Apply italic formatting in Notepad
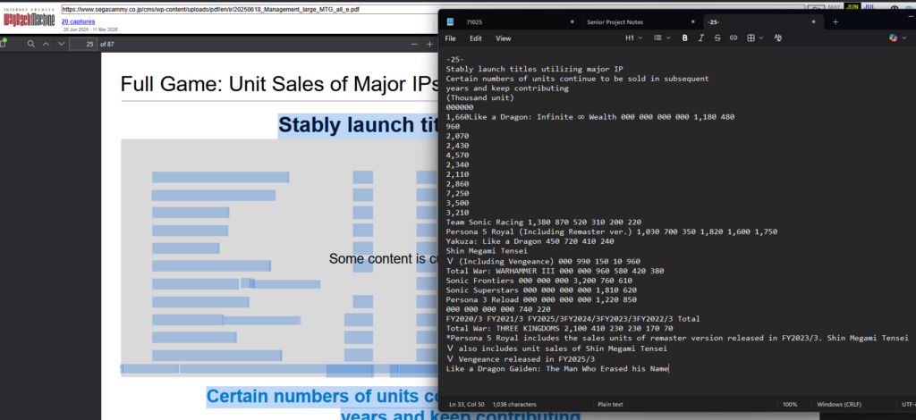The width and height of the screenshot is (916, 420). (x=700, y=38)
